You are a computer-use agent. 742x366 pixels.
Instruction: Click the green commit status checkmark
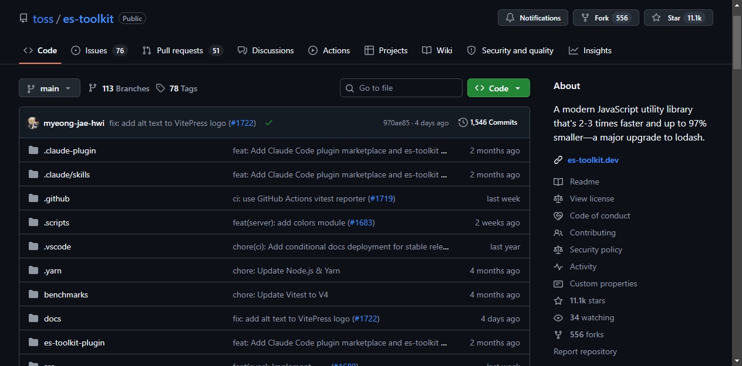(x=269, y=123)
